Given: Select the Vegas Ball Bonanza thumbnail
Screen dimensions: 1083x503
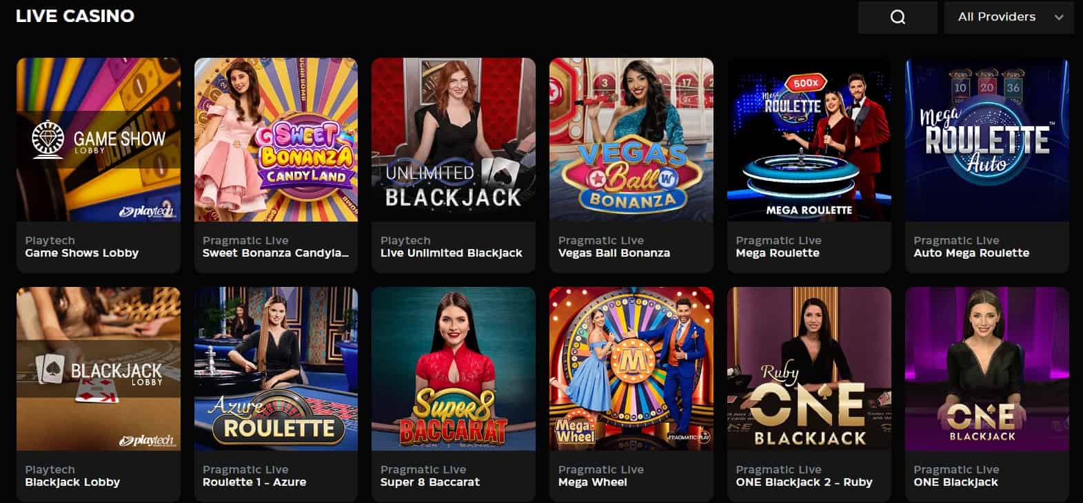Looking at the screenshot, I should [x=631, y=140].
